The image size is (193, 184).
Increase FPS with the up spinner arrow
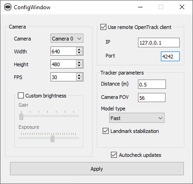point(79,75)
